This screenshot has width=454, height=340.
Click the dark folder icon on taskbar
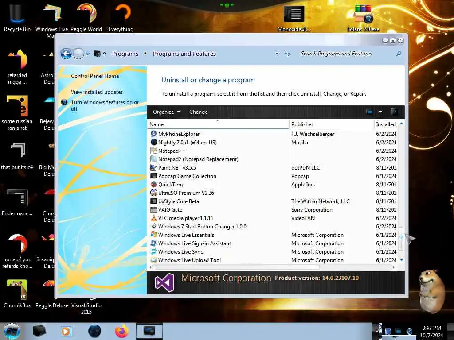pos(39,331)
